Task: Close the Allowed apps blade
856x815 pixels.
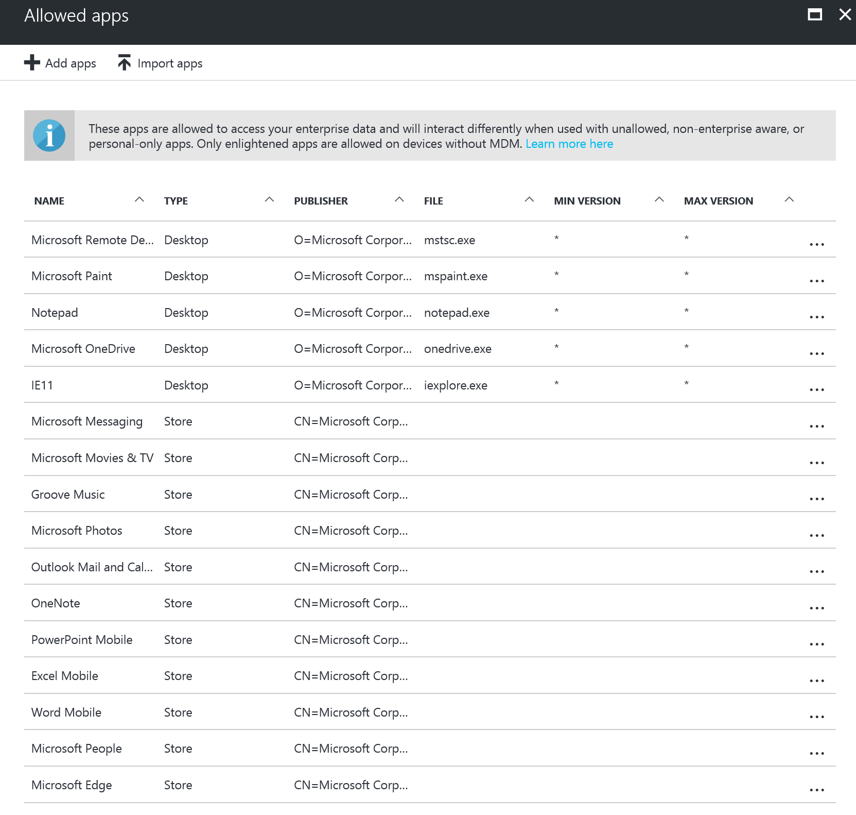Action: 845,14
